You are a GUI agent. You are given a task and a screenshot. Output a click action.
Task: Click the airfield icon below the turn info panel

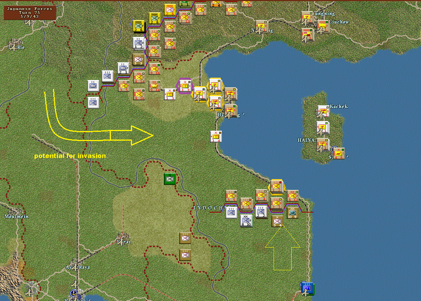[29, 23]
